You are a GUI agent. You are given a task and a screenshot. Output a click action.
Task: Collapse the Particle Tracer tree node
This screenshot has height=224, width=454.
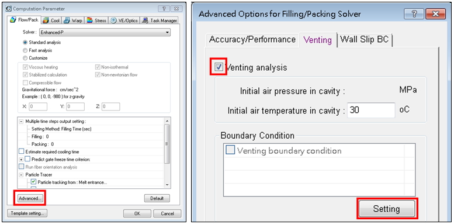(21, 175)
